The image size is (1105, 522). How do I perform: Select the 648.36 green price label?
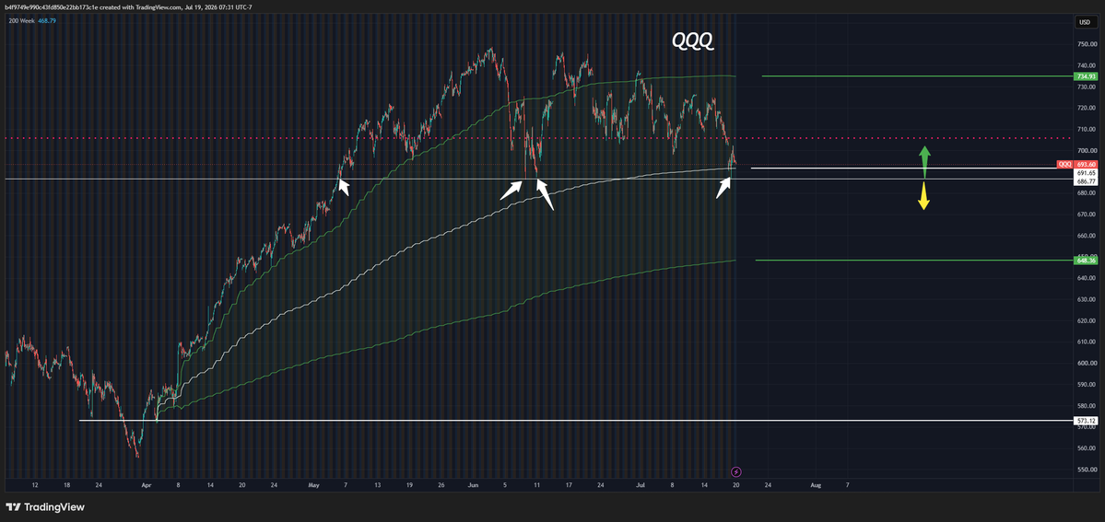[1086, 260]
